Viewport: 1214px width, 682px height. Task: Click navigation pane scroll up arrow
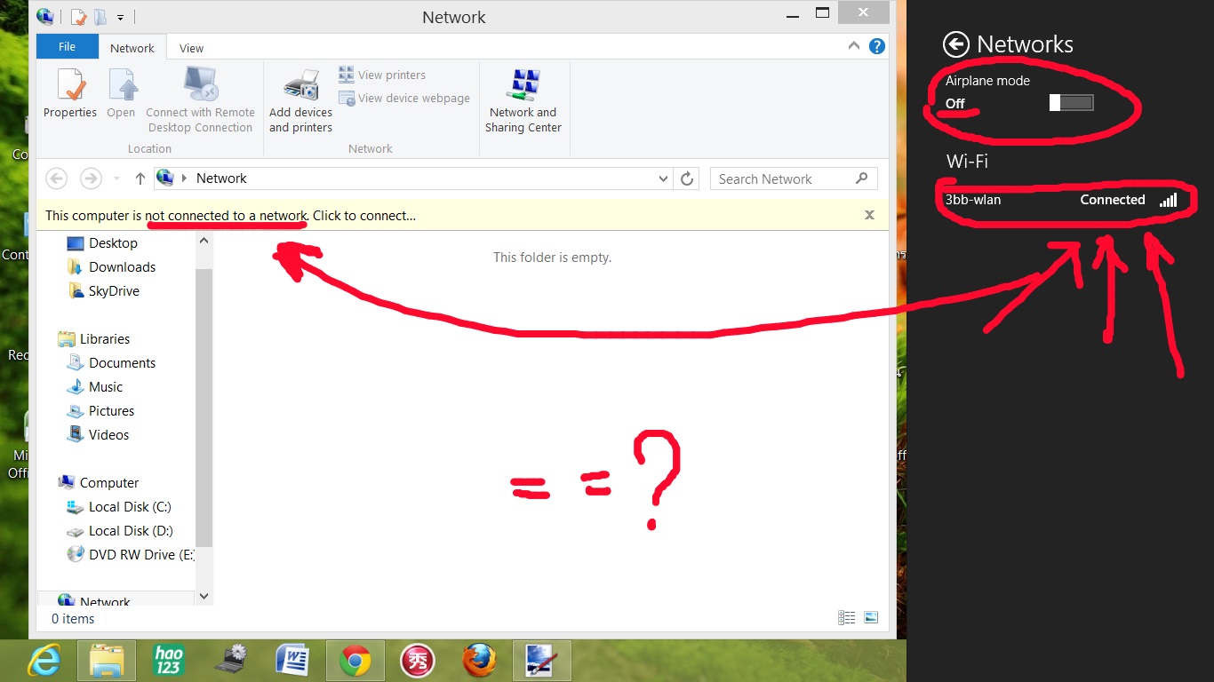point(204,241)
